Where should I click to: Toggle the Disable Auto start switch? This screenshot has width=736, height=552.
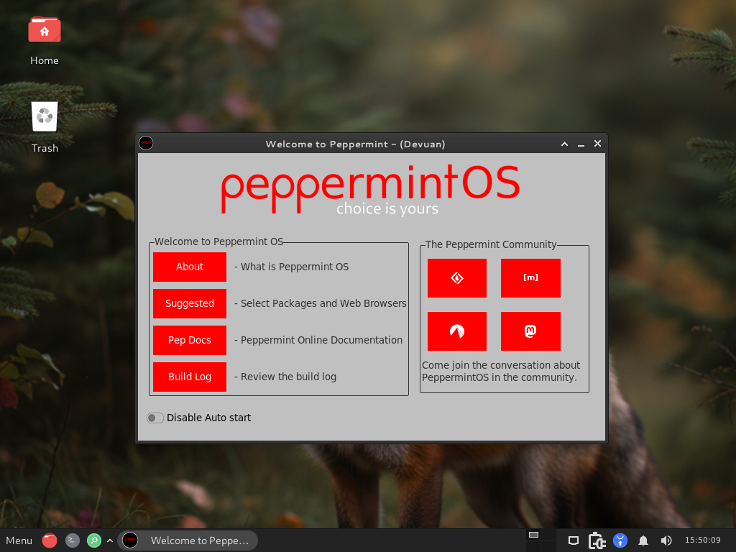tap(155, 418)
